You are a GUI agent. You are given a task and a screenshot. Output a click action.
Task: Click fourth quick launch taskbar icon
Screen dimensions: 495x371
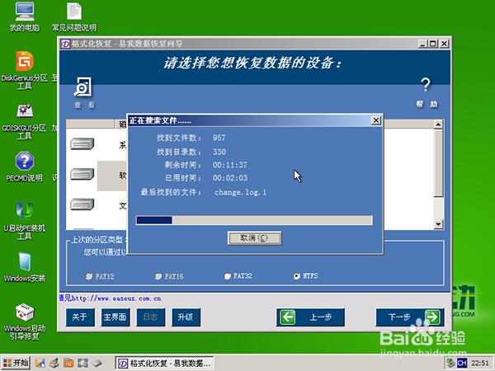click(x=82, y=363)
